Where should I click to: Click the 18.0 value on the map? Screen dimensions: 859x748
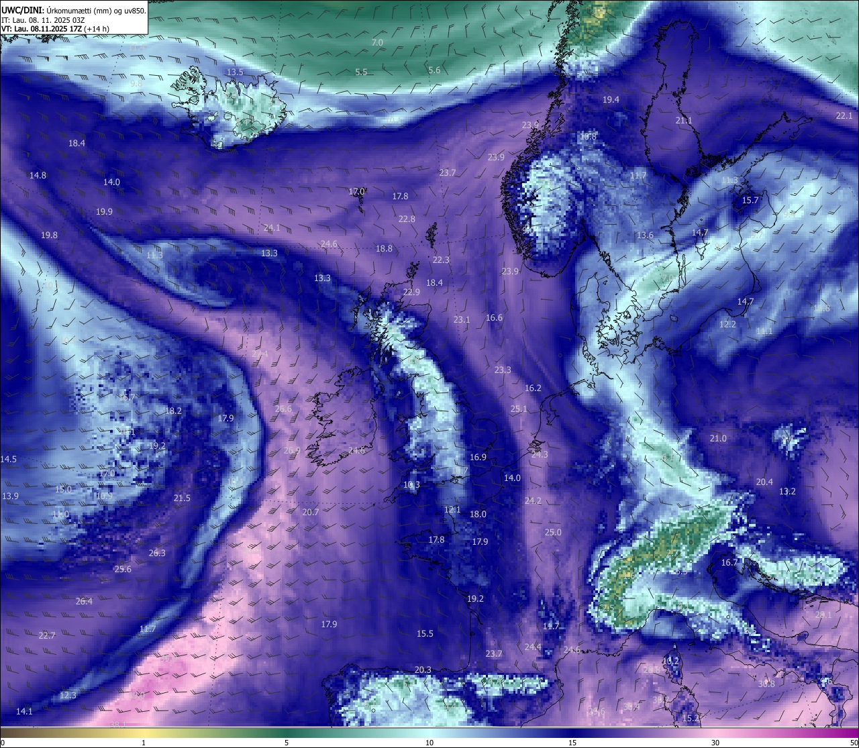(x=478, y=514)
